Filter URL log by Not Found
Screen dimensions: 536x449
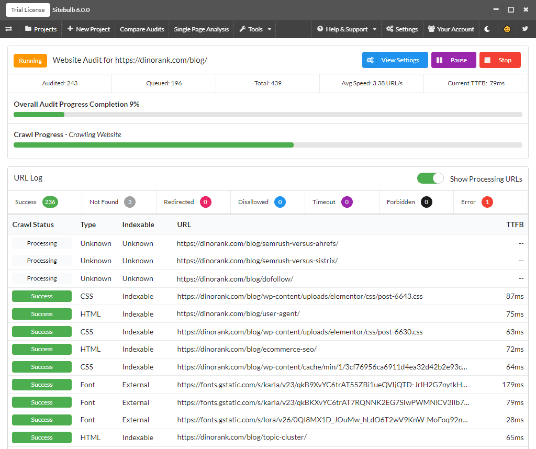(119, 202)
